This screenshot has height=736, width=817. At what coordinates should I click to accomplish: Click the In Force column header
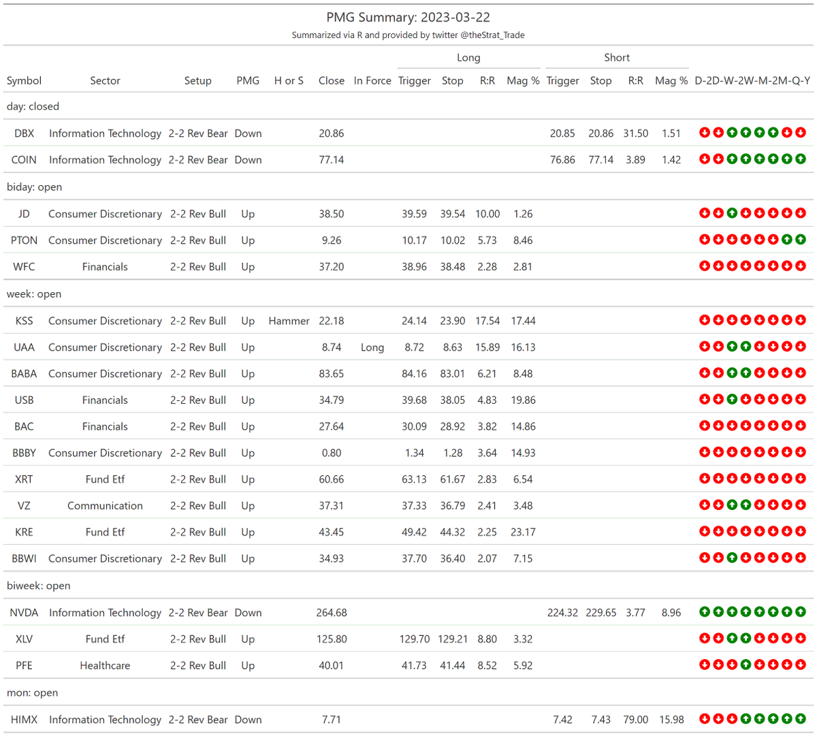pos(372,80)
